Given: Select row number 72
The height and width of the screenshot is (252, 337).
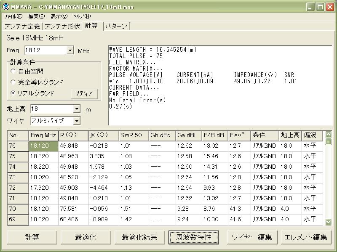Looking at the screenshot, I should tap(18, 188).
